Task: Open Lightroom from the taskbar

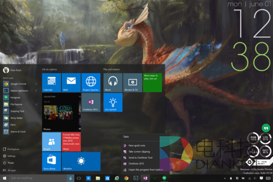Action: pos(136,178)
